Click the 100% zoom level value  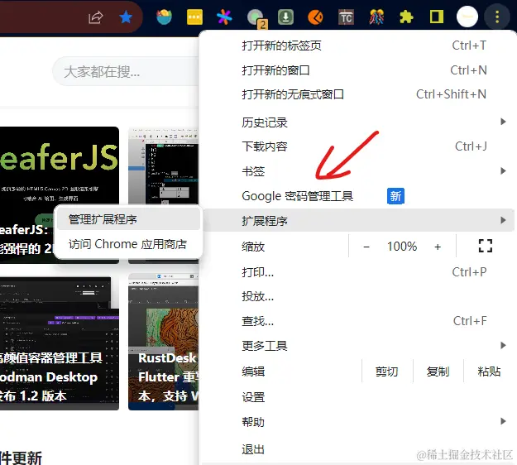pos(402,247)
